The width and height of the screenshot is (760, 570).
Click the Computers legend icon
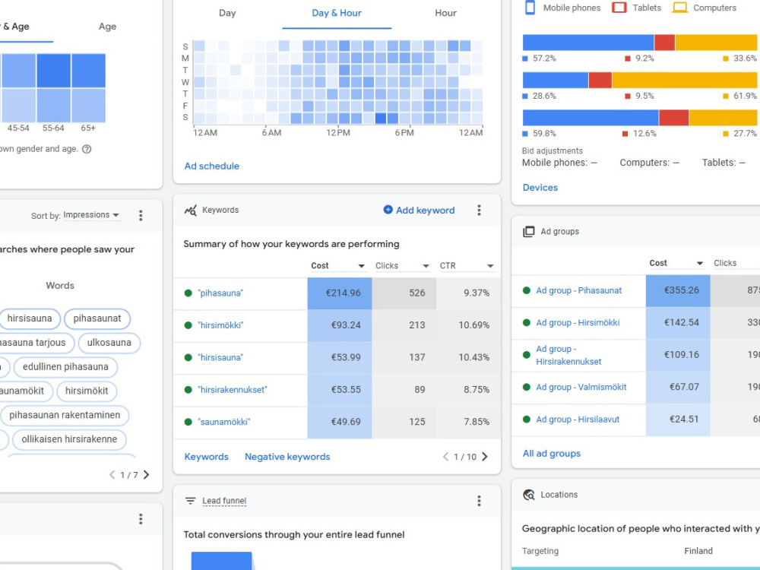pos(680,8)
